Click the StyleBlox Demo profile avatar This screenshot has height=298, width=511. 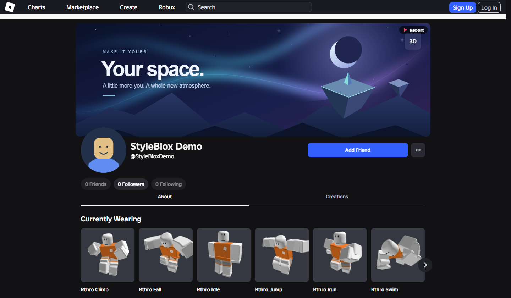pyautogui.click(x=104, y=150)
